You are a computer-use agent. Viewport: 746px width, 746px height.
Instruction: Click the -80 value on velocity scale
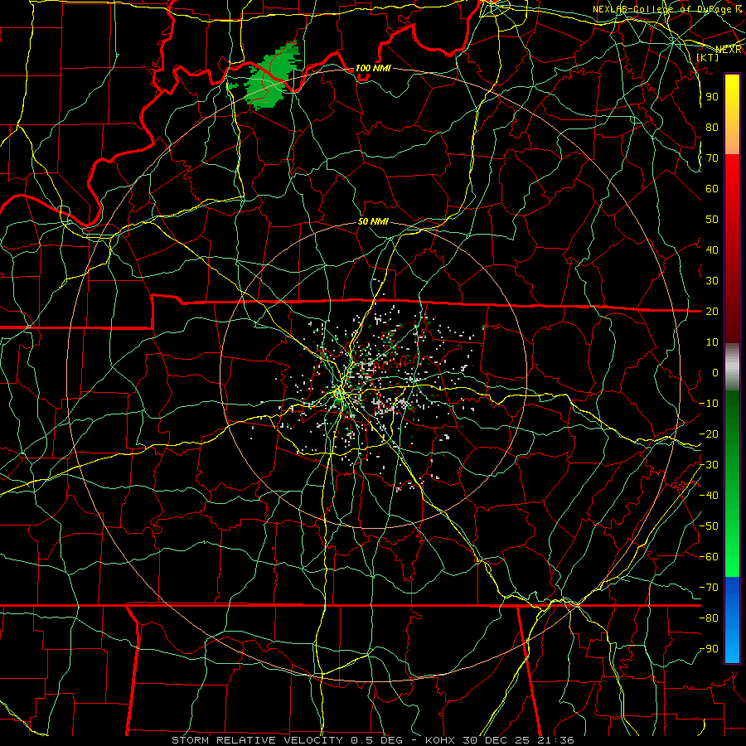click(710, 618)
